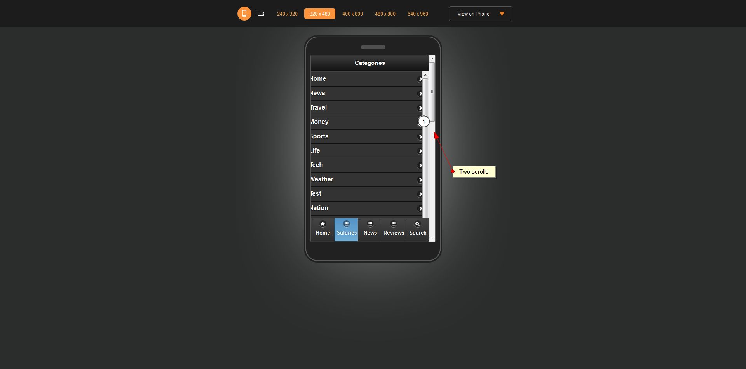This screenshot has height=369, width=746.
Task: Open the Nation row arrow icon
Action: [420, 209]
